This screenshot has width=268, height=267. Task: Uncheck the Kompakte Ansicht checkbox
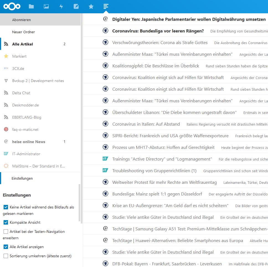6,222
